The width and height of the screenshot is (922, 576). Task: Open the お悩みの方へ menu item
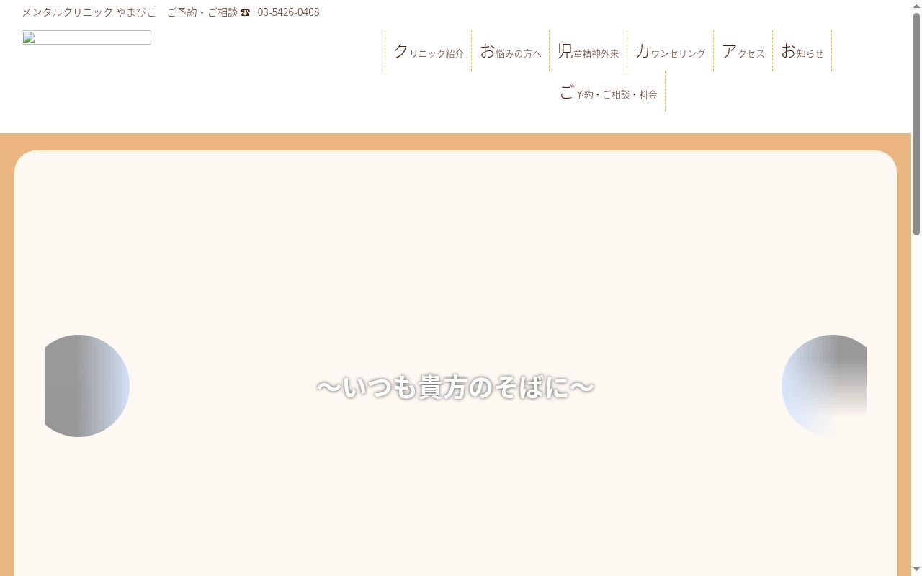click(511, 51)
